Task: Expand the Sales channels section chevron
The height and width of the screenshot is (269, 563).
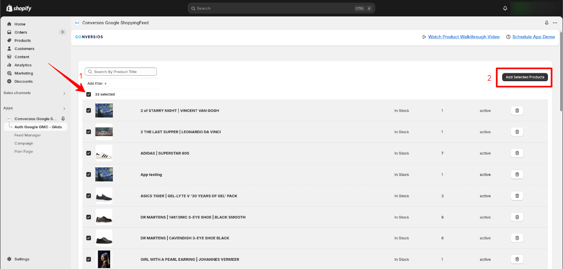Action: (64, 93)
